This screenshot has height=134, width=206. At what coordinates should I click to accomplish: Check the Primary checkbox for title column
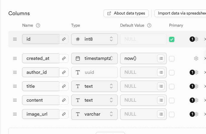(172, 86)
